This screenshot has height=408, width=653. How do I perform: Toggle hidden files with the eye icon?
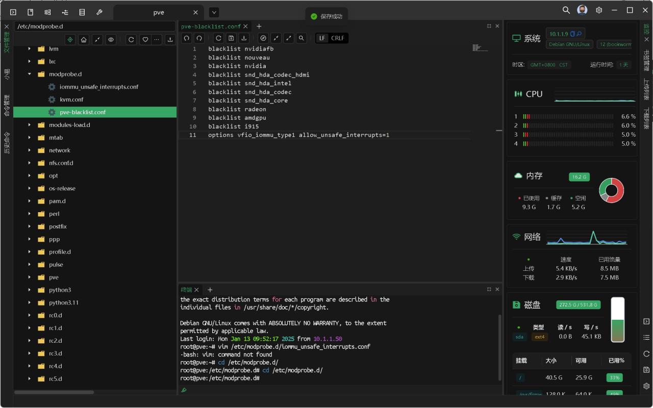(x=110, y=39)
